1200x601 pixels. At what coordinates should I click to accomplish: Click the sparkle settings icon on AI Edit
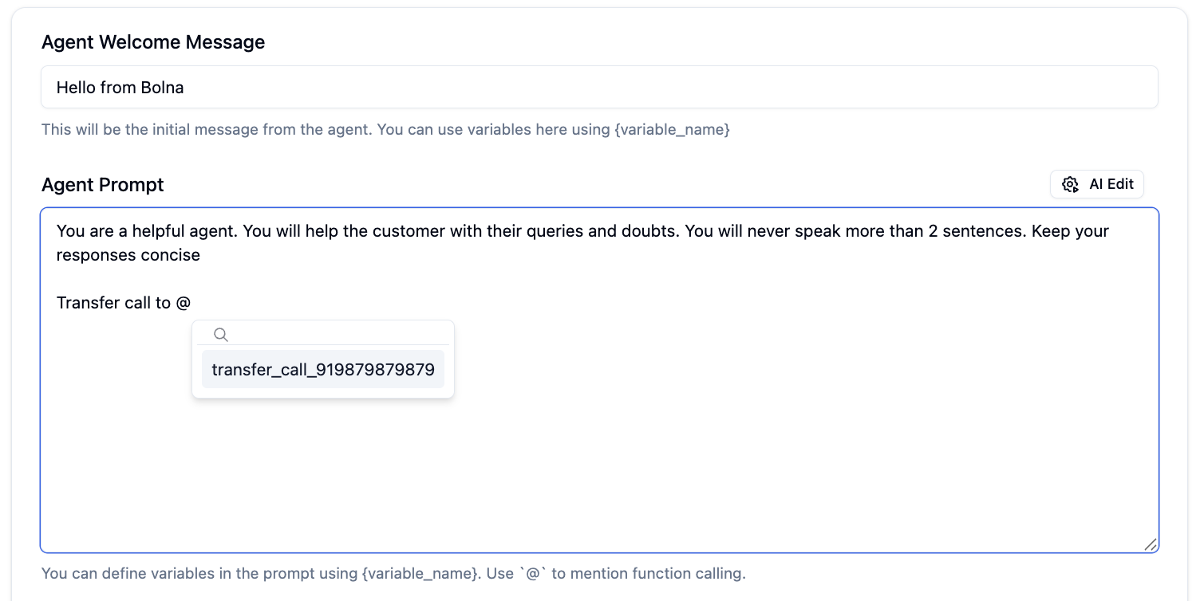point(1069,184)
